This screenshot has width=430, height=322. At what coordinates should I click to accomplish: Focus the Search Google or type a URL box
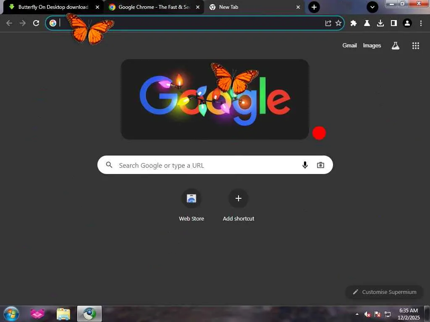215,165
